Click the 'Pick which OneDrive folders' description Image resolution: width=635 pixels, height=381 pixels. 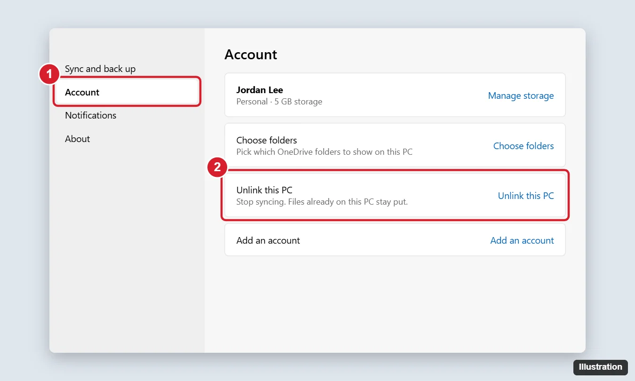tap(325, 152)
